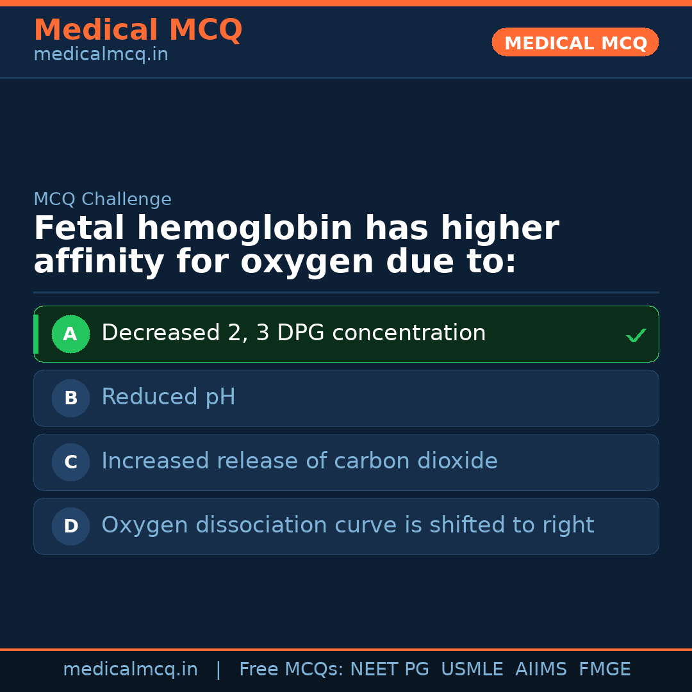Image resolution: width=692 pixels, height=692 pixels.
Task: Click 'FMGE' in the footer
Action: point(604,670)
